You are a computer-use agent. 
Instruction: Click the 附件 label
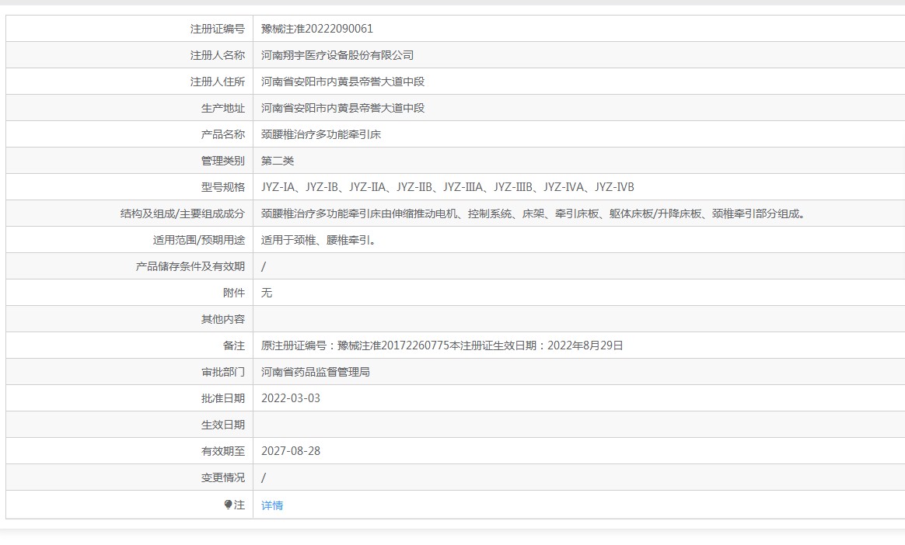pos(234,293)
